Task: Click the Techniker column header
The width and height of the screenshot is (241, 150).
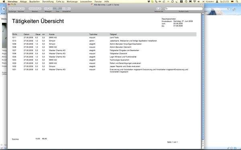Action: (93, 34)
